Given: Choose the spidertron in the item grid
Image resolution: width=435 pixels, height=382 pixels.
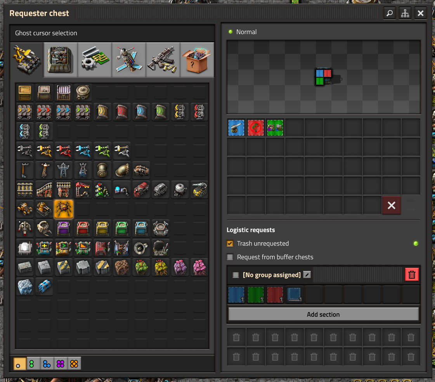Looking at the screenshot, I should (64, 209).
